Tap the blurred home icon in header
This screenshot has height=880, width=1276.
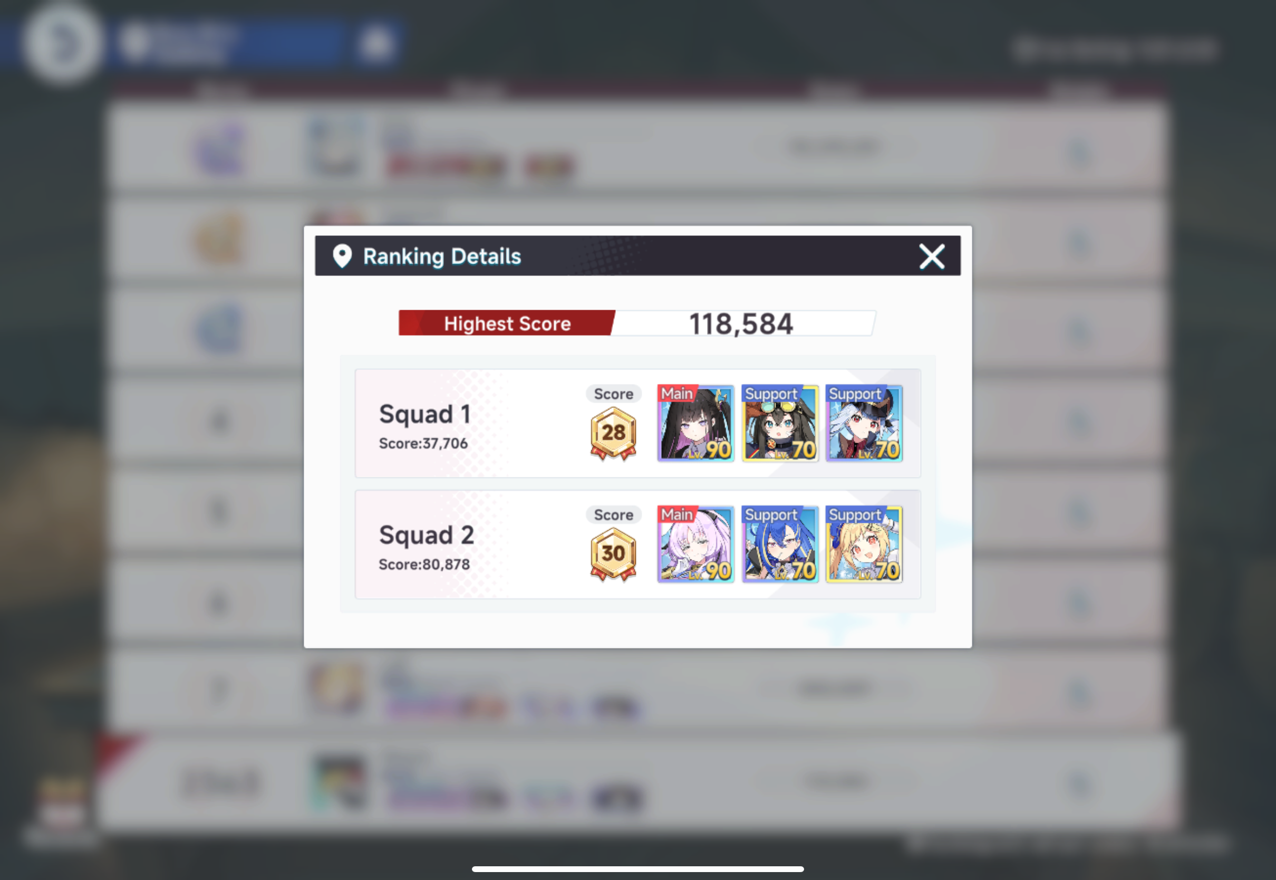coord(376,43)
